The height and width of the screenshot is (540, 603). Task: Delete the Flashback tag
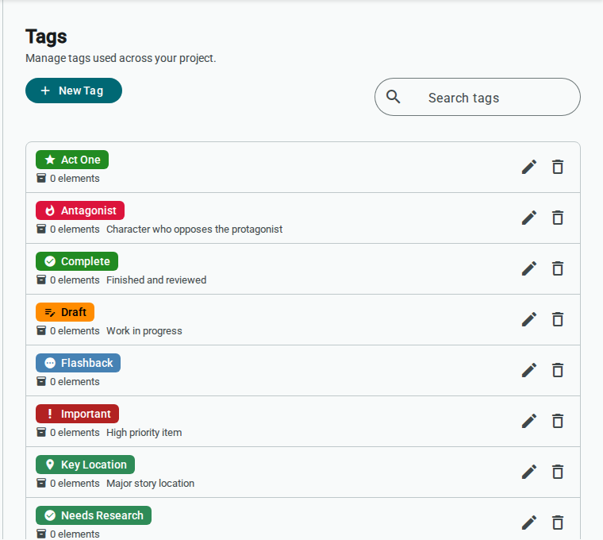tap(558, 370)
